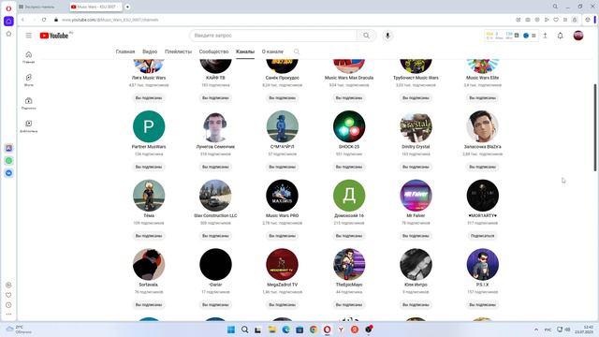Image resolution: width=599 pixels, height=337 pixels.
Task: Open the P.S.I.X channel avatar
Action: [x=483, y=264]
